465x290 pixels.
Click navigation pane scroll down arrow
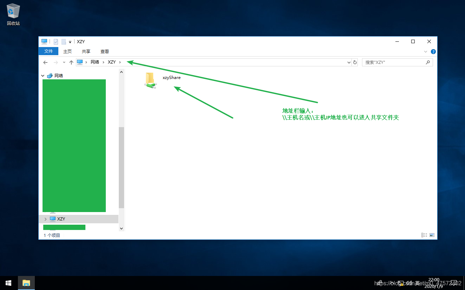coord(122,228)
